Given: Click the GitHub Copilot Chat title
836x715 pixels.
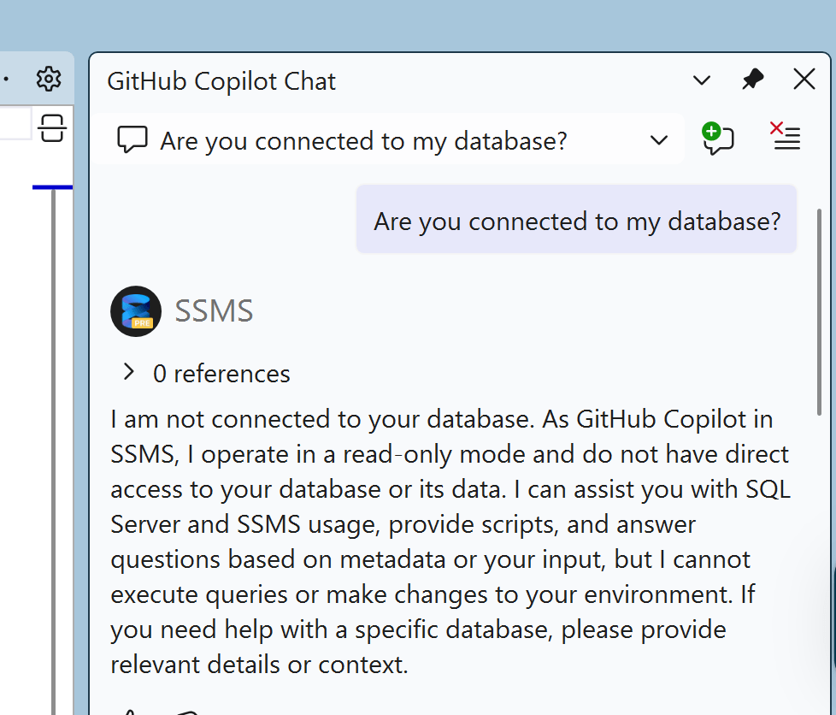Looking at the screenshot, I should tap(221, 80).
